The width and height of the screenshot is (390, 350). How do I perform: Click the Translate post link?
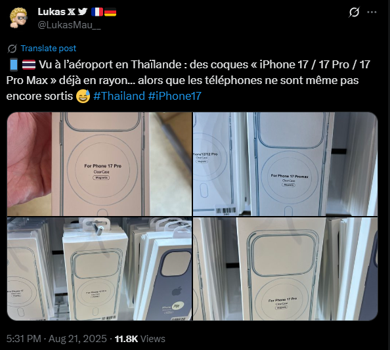tap(48, 48)
